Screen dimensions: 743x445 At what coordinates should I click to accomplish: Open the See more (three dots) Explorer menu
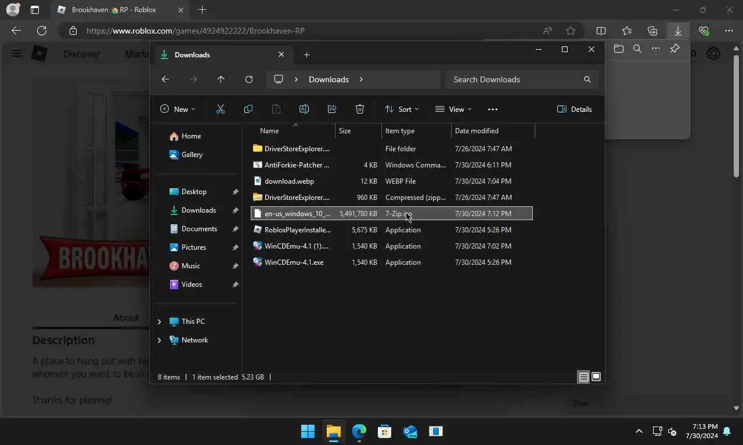pyautogui.click(x=493, y=109)
